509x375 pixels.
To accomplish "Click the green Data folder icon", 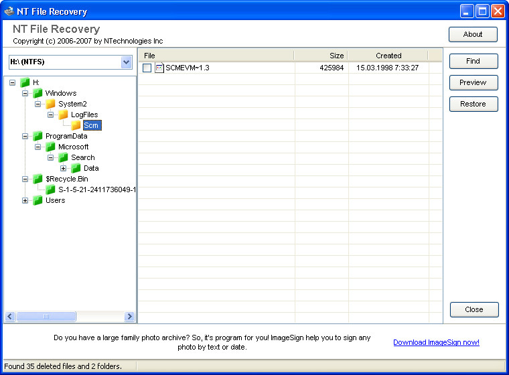I will [x=76, y=168].
